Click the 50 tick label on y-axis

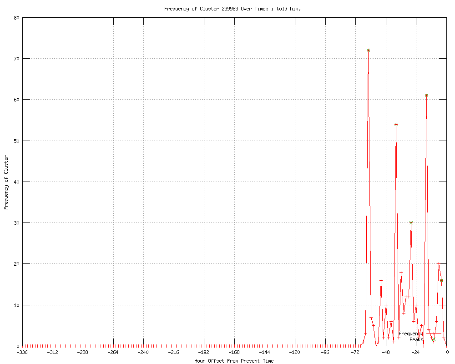(x=16, y=141)
